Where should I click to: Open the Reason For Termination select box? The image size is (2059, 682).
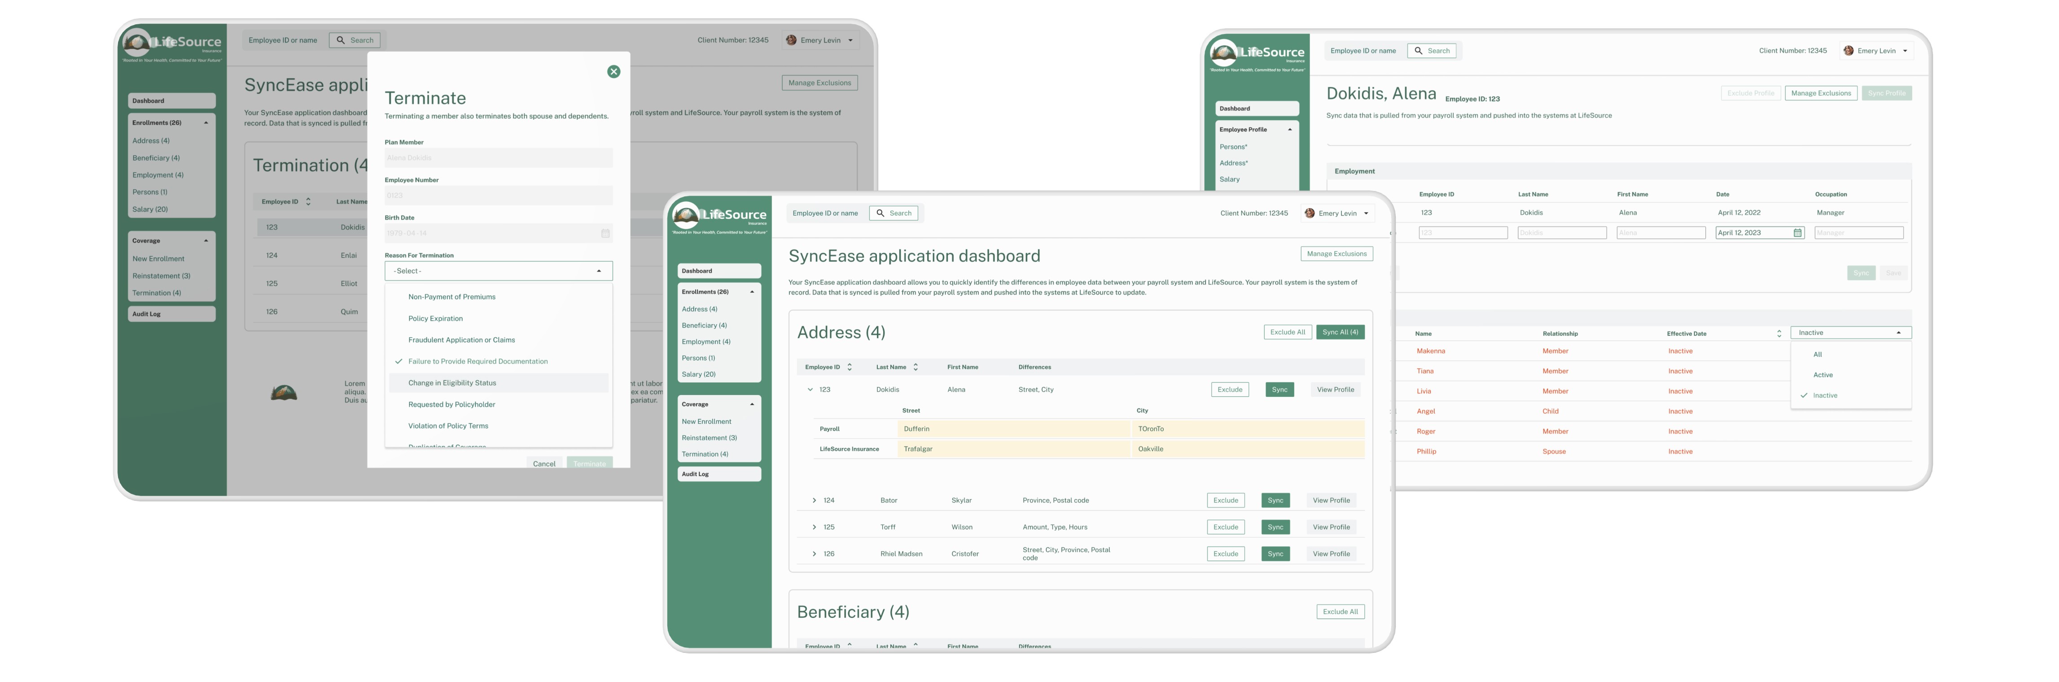[x=498, y=272]
